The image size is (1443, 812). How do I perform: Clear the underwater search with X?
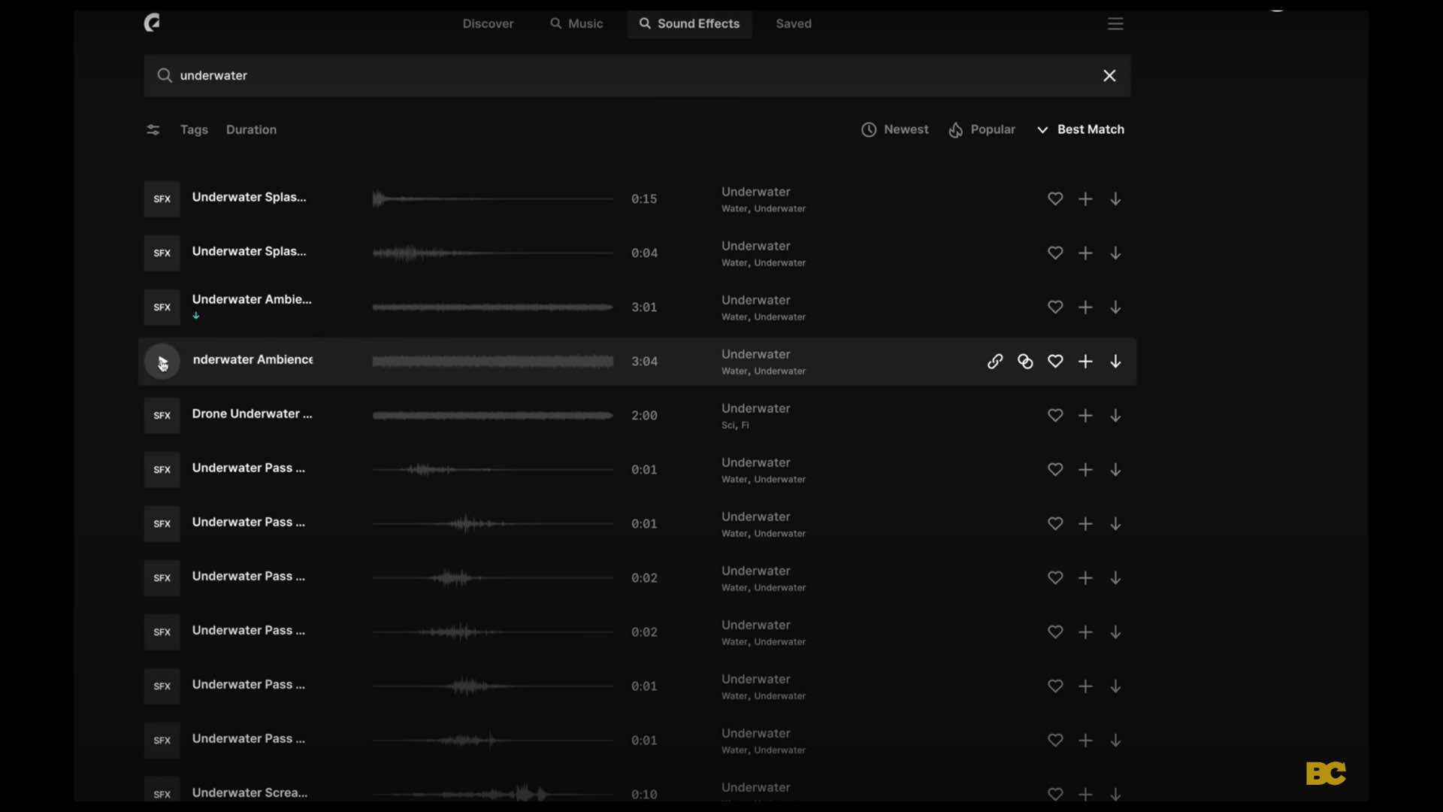[1109, 76]
